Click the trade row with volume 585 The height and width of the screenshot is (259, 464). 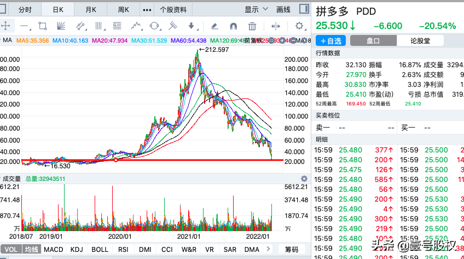[354, 179]
